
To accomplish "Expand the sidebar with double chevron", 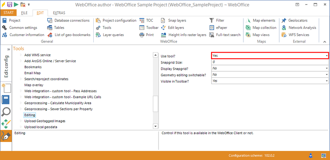I will 8,49.
